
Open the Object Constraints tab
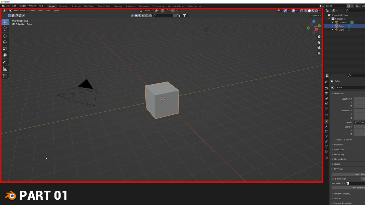click(x=326, y=142)
